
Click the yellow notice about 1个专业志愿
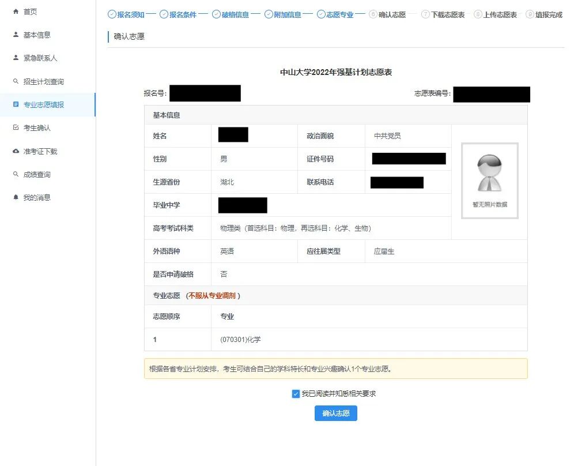[x=335, y=369]
